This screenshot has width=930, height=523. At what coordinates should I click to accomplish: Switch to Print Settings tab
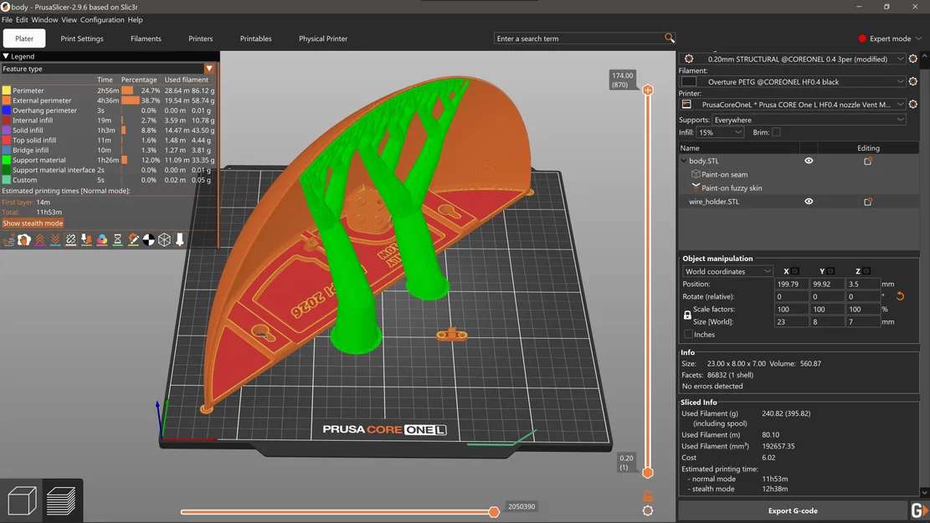[x=82, y=38]
